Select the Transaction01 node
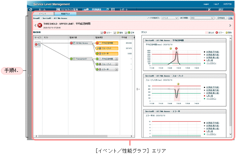Image resolution: width=236 pixels, height=155 pixels. [81, 59]
